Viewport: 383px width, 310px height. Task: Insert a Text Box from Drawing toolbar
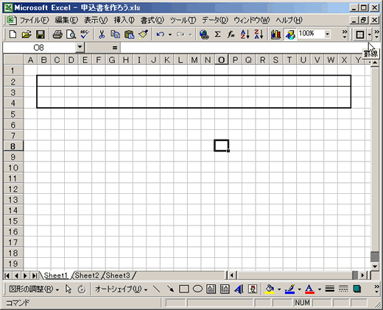click(x=211, y=289)
